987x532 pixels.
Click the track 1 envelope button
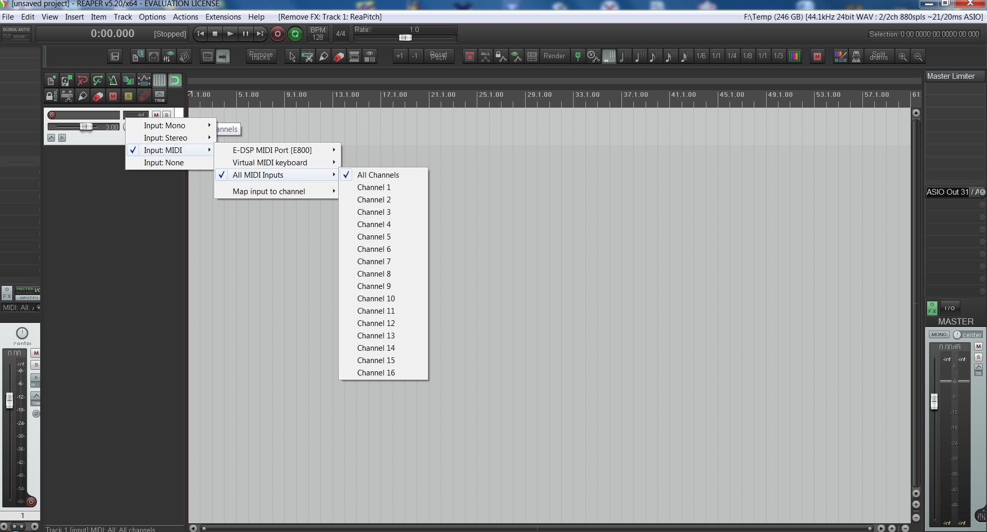tap(51, 138)
